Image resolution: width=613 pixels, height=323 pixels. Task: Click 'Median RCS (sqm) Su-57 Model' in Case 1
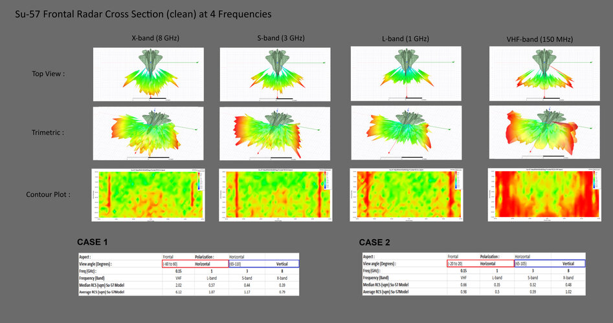pos(102,285)
